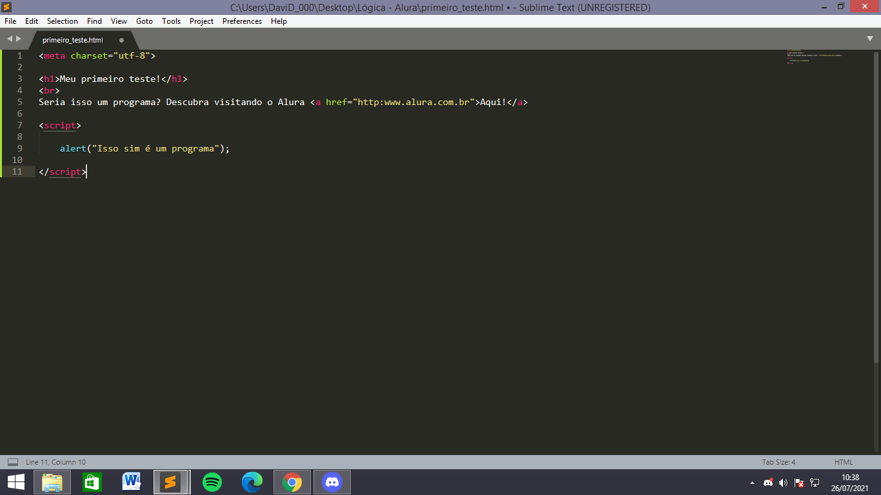Click the opening script tag on line 7
The height and width of the screenshot is (495, 881).
point(60,125)
